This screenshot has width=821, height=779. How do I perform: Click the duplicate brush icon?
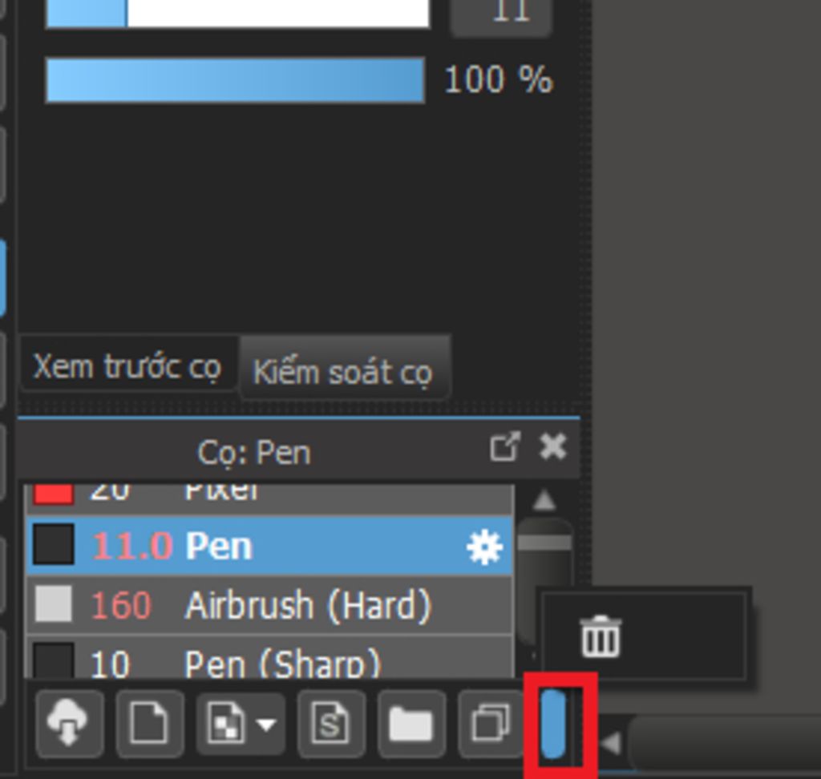490,724
